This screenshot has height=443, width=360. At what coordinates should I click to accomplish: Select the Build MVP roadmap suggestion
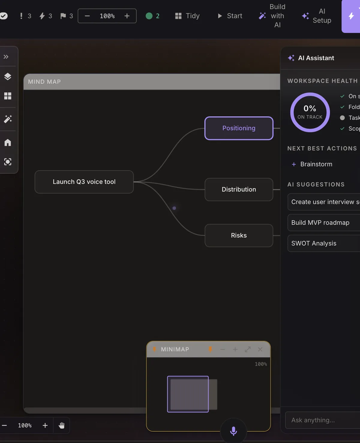tap(324, 223)
